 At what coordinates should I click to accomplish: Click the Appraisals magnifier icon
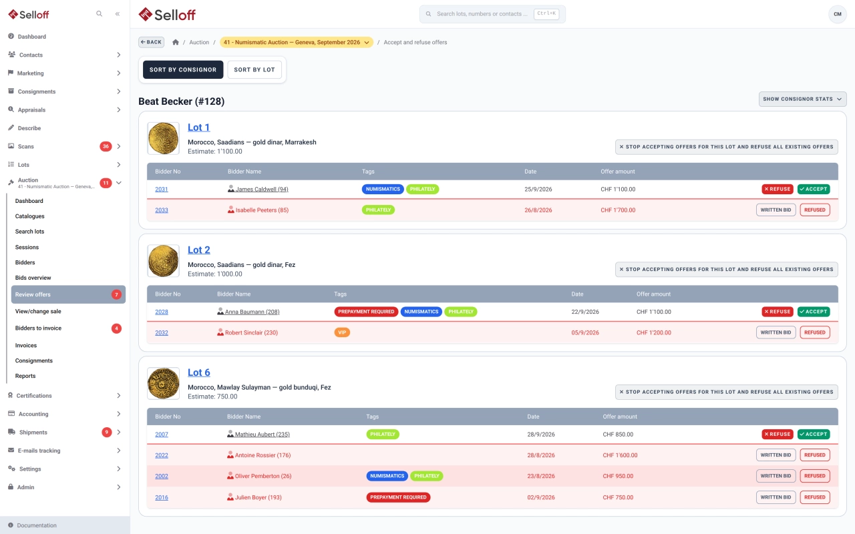[x=11, y=109]
